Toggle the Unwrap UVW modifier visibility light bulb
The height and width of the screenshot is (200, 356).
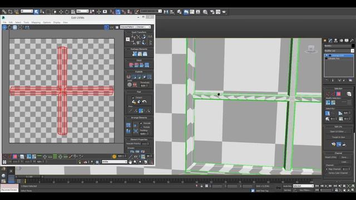[327, 56]
